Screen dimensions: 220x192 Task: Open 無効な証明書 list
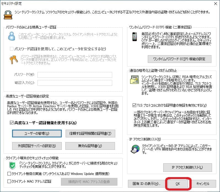[90, 146]
